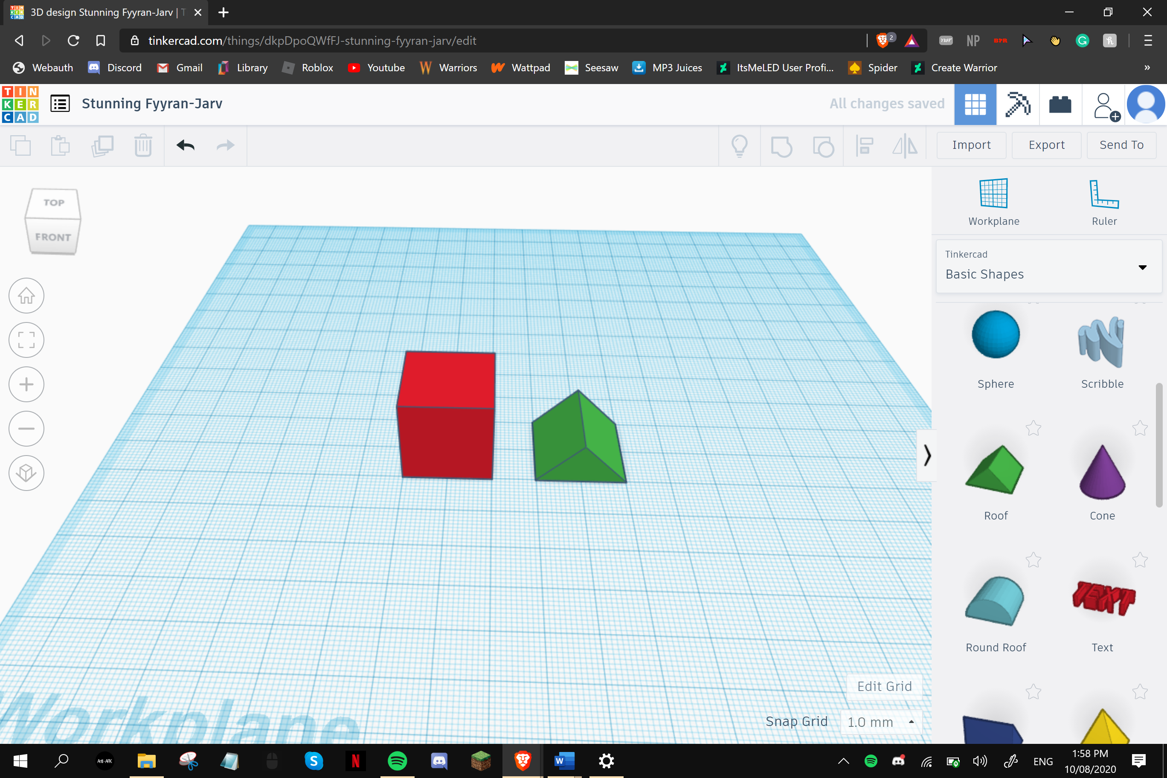Click the Import button
The height and width of the screenshot is (778, 1167).
(971, 145)
